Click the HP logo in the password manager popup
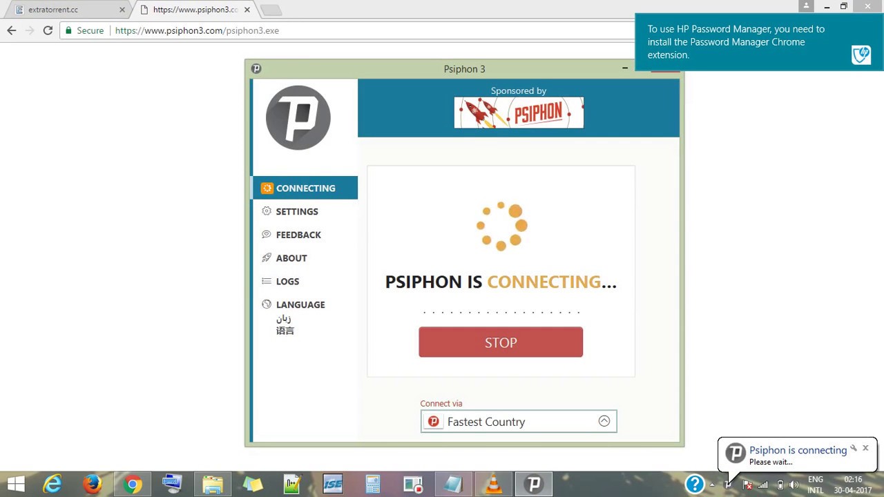This screenshot has width=884, height=497. [x=861, y=55]
